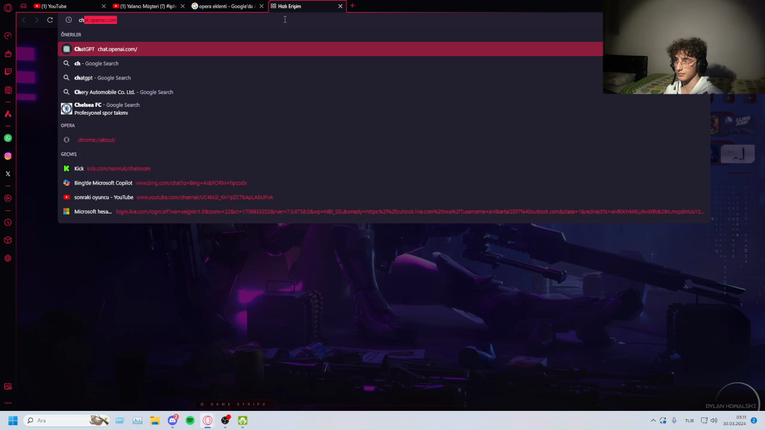Open the Opera GX main menu logo
The height and width of the screenshot is (430, 765).
8,7
